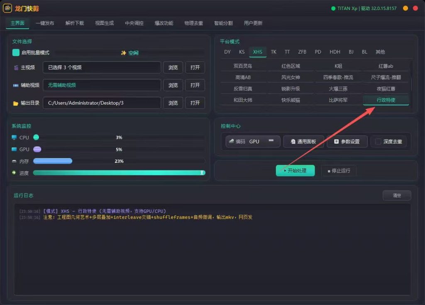Choose the 锐影升级 mode
Viewport: 425px width, 305px height.
[291, 89]
